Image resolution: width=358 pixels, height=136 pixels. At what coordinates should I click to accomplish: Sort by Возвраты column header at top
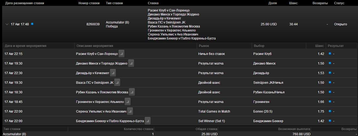(320, 3)
